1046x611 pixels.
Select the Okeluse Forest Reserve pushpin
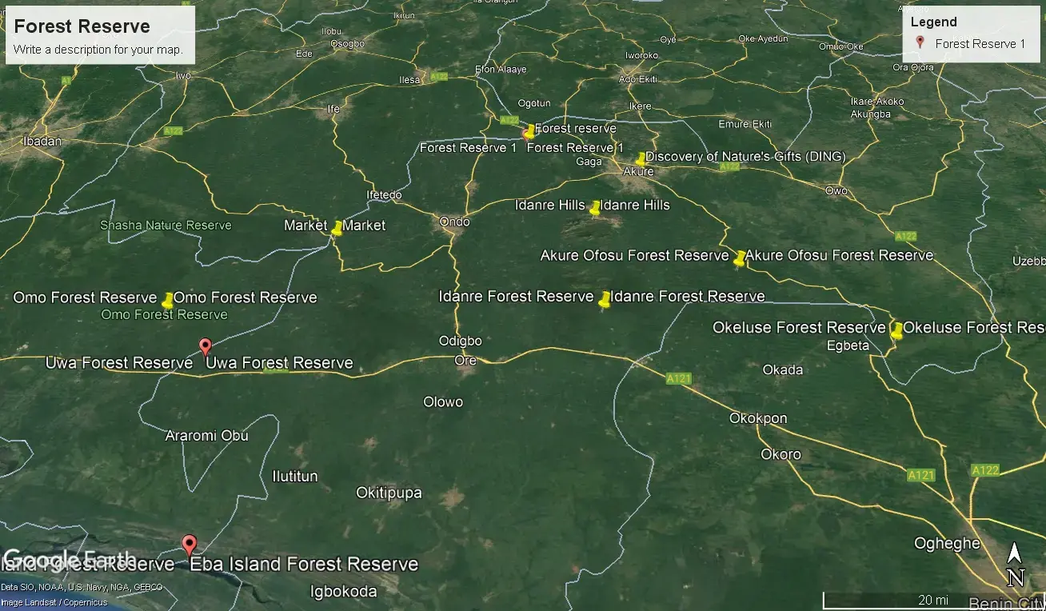896,330
